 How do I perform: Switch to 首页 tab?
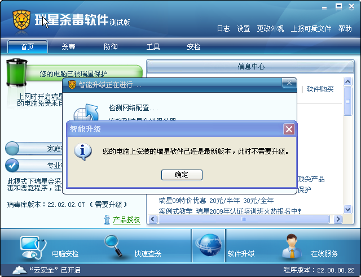tap(28, 47)
